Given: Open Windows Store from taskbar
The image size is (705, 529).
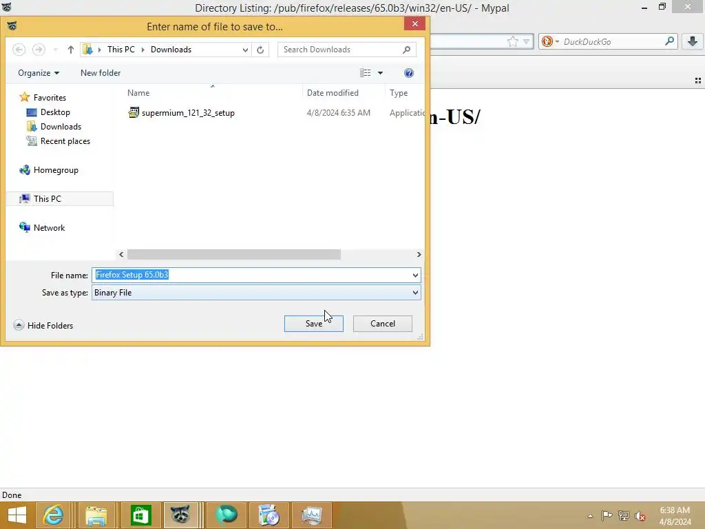Looking at the screenshot, I should point(140,515).
